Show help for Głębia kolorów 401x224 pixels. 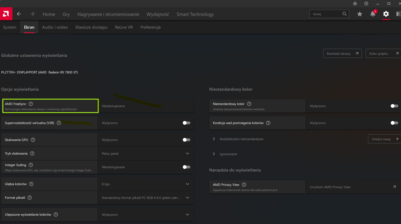(31, 184)
